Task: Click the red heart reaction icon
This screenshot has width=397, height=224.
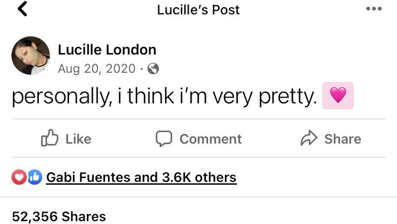Action: click(x=19, y=177)
